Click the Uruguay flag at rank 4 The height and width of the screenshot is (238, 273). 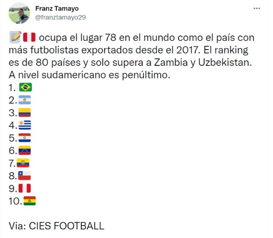(x=24, y=125)
